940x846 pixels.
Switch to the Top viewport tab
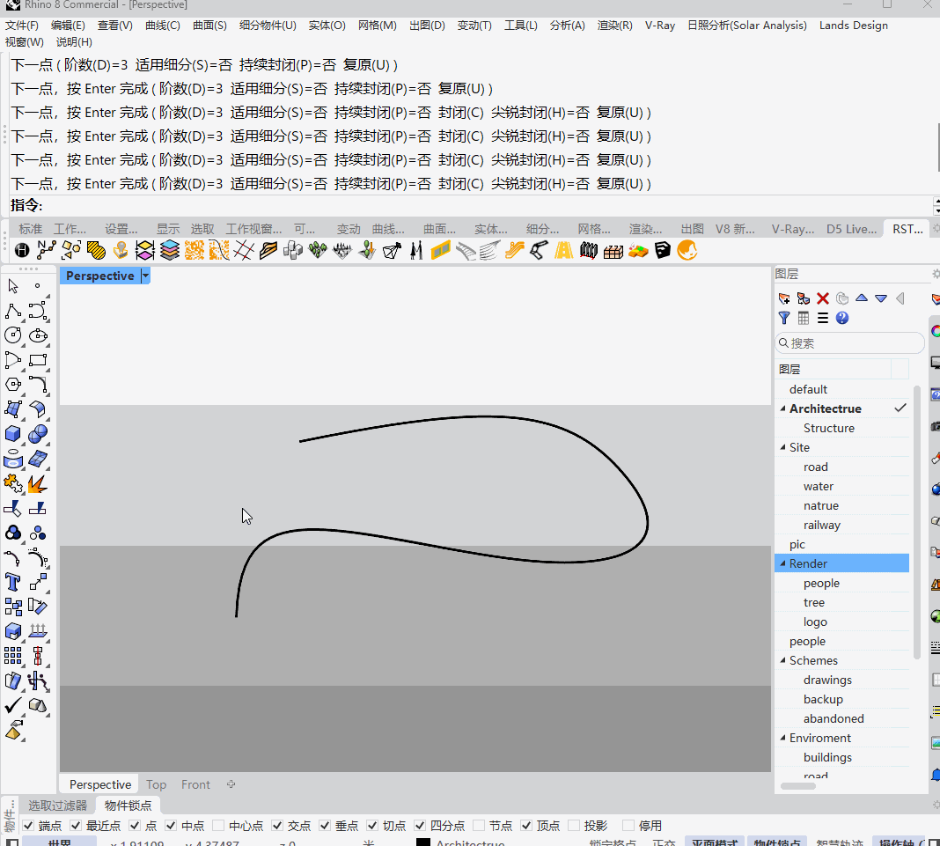click(x=157, y=784)
